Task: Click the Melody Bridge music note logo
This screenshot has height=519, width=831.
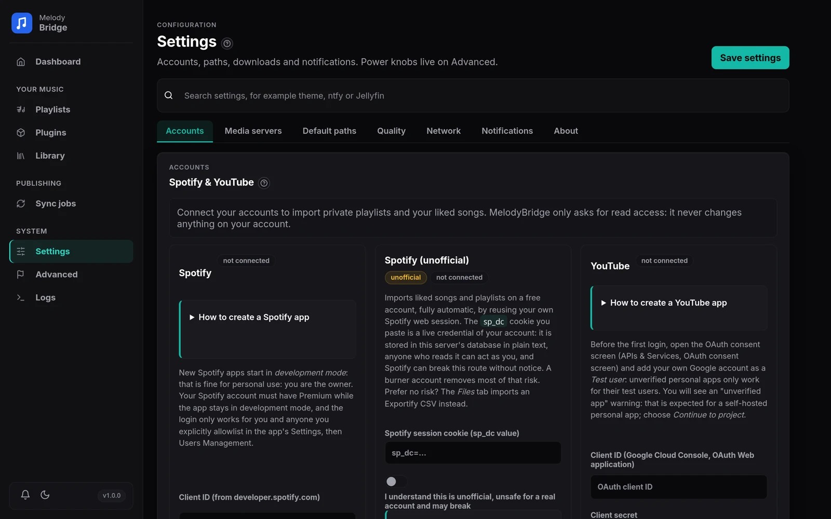Action: pos(22,23)
